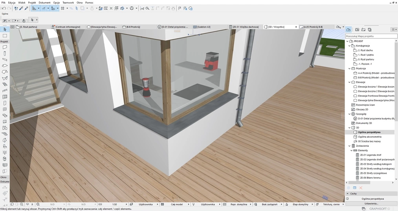The width and height of the screenshot is (398, 211).
Task: Select the Marquee tool in the toolbox
Action: pyautogui.click(x=5, y=36)
